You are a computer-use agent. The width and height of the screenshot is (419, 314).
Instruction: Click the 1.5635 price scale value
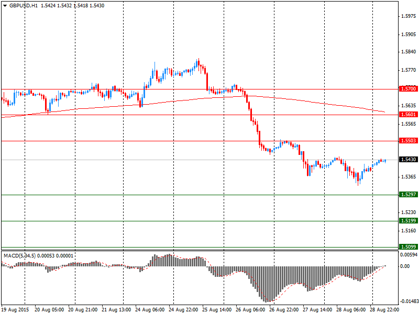409,106
